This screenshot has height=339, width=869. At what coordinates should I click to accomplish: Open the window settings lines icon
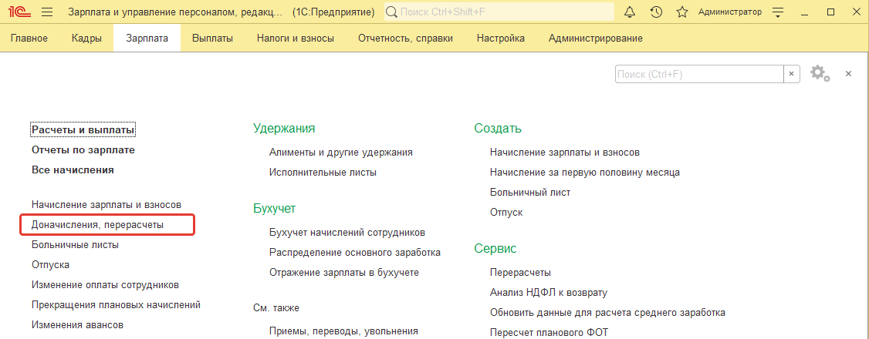tap(778, 12)
